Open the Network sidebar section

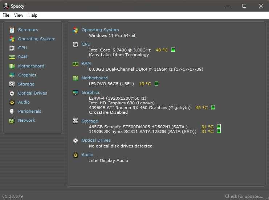pyautogui.click(x=27, y=120)
